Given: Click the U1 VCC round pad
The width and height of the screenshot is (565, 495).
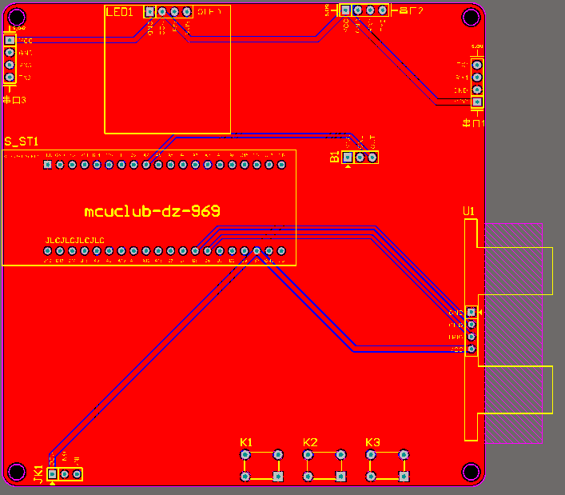Looking at the screenshot, I should (x=471, y=349).
